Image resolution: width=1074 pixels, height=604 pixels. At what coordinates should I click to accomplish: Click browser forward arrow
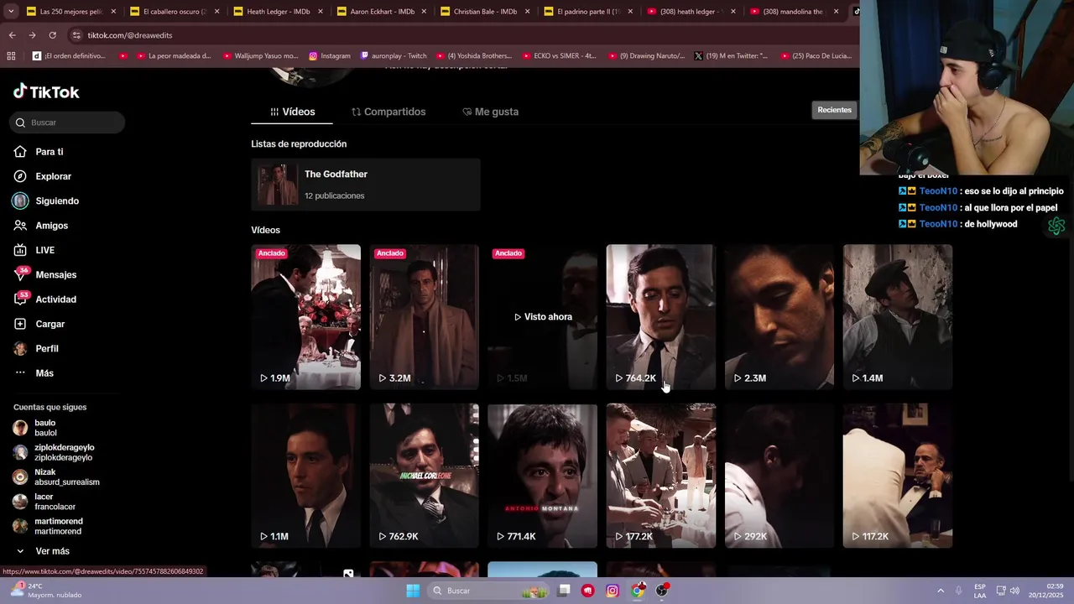pyautogui.click(x=32, y=35)
